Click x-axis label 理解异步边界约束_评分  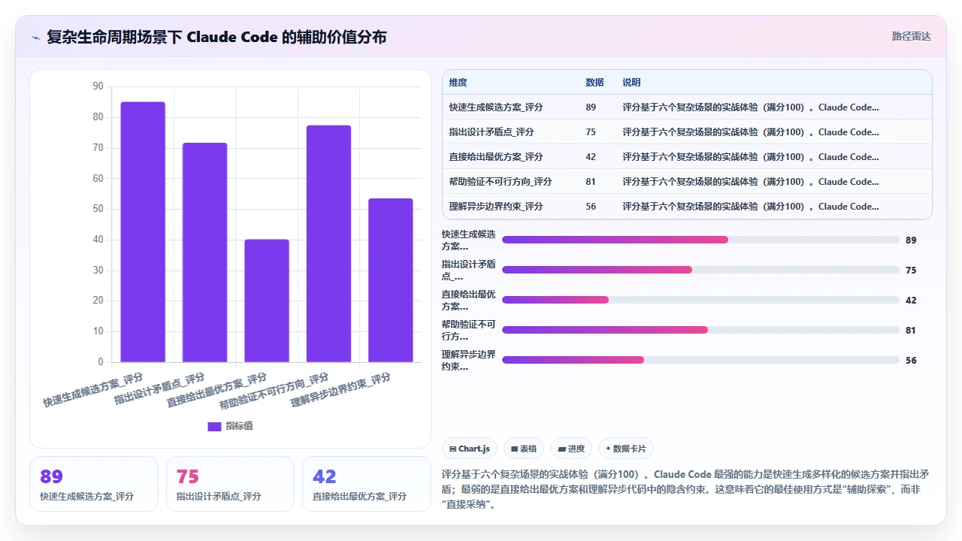pos(341,389)
